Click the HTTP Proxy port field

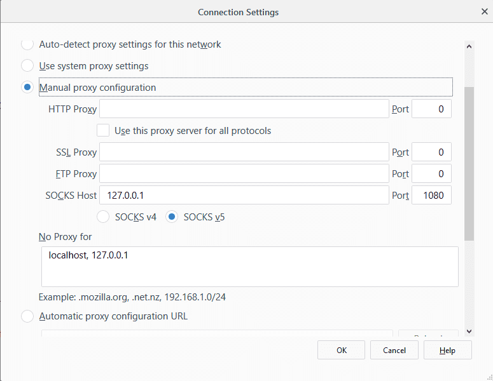(431, 109)
